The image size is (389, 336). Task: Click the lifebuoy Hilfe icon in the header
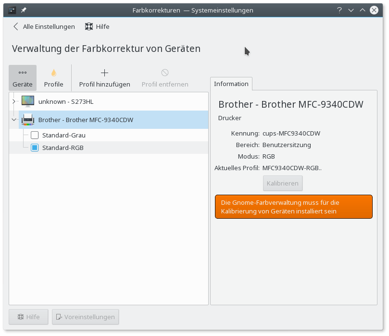89,26
